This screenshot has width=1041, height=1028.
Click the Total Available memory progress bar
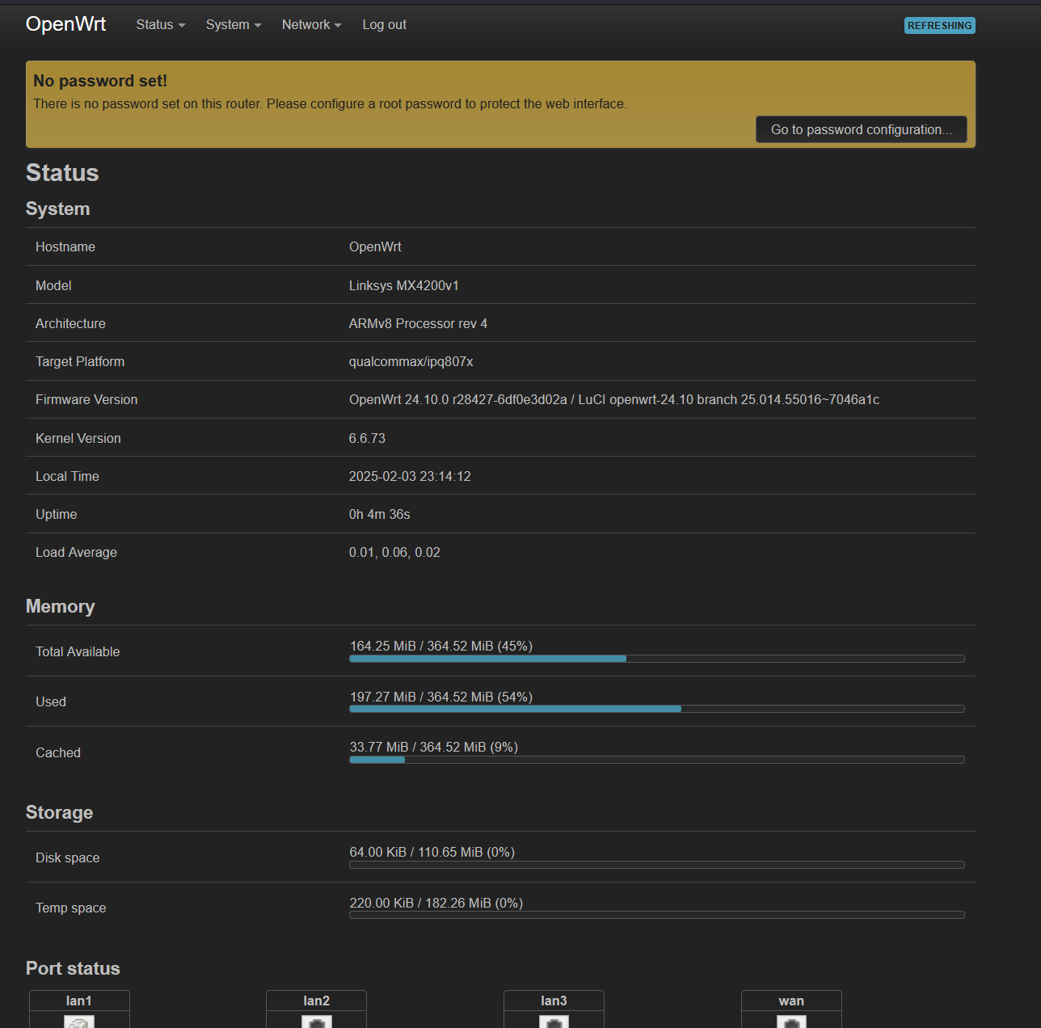click(656, 659)
